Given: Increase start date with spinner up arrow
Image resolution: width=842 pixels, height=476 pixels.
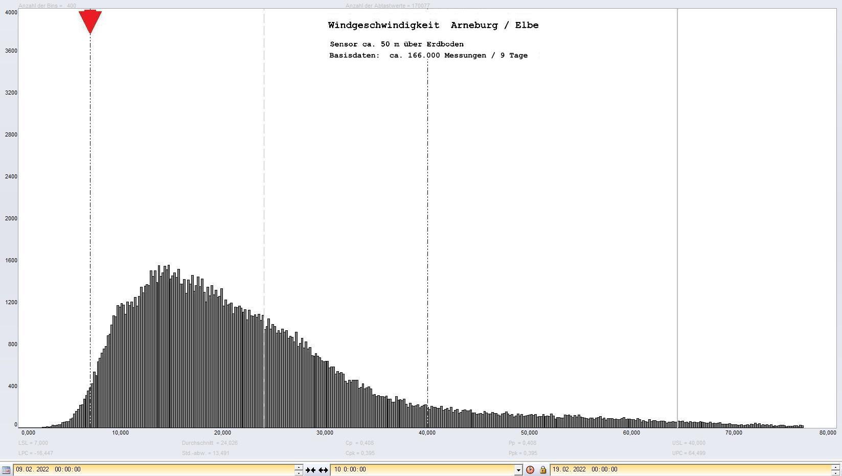Looking at the screenshot, I should pyautogui.click(x=299, y=467).
